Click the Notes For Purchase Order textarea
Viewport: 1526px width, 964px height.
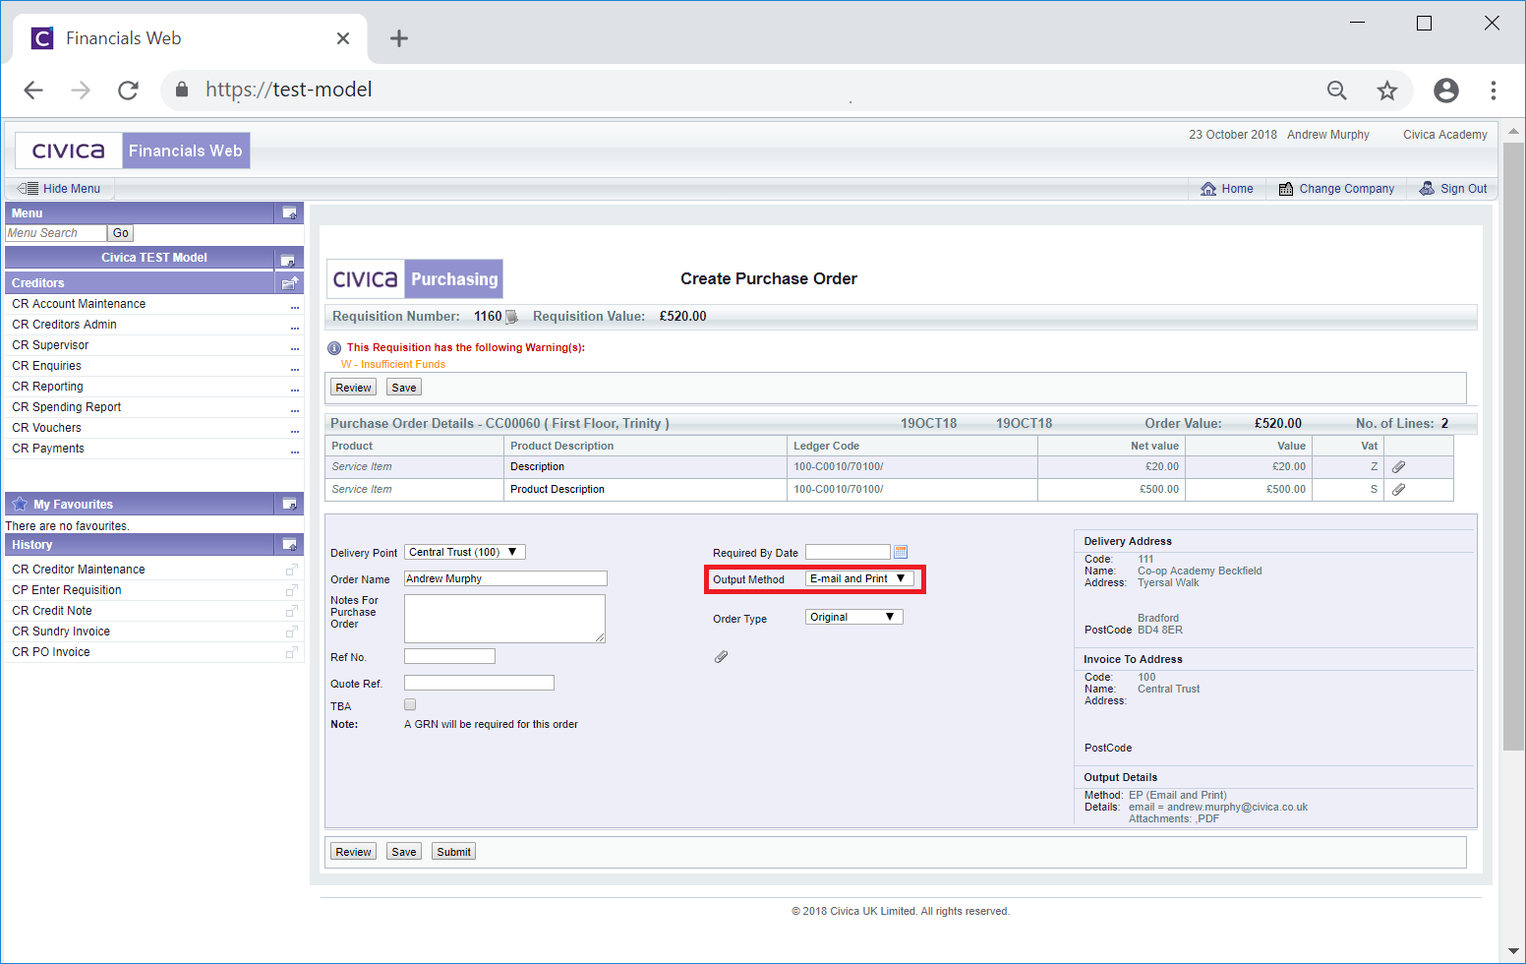[504, 619]
